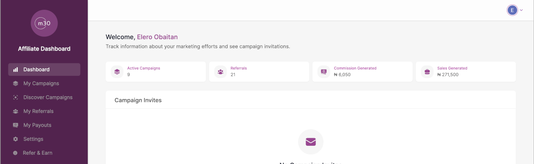Click the Referrals card label
The height and width of the screenshot is (164, 534).
click(x=239, y=68)
